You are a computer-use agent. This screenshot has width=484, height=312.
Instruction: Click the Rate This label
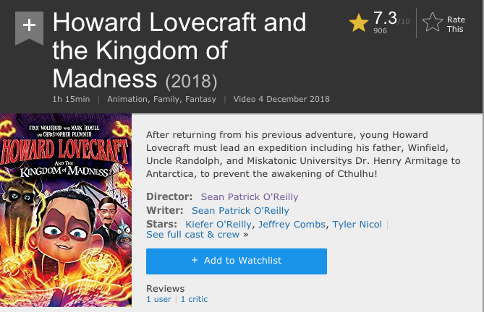(x=456, y=25)
